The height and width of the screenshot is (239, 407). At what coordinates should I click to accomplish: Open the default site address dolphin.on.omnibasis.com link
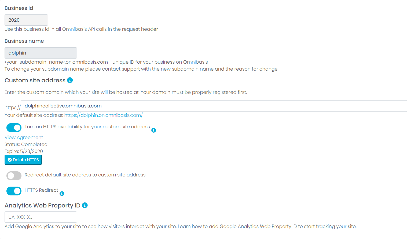(103, 115)
